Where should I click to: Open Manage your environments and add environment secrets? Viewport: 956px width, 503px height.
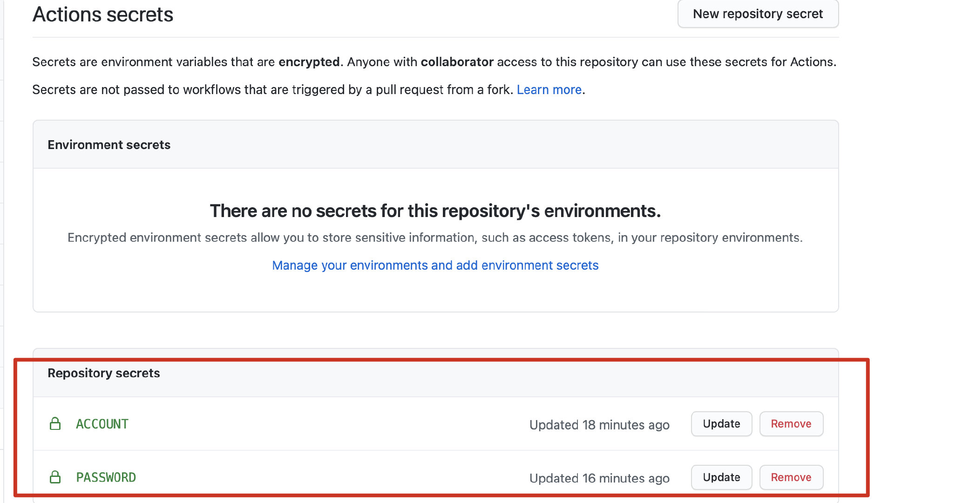pos(435,265)
